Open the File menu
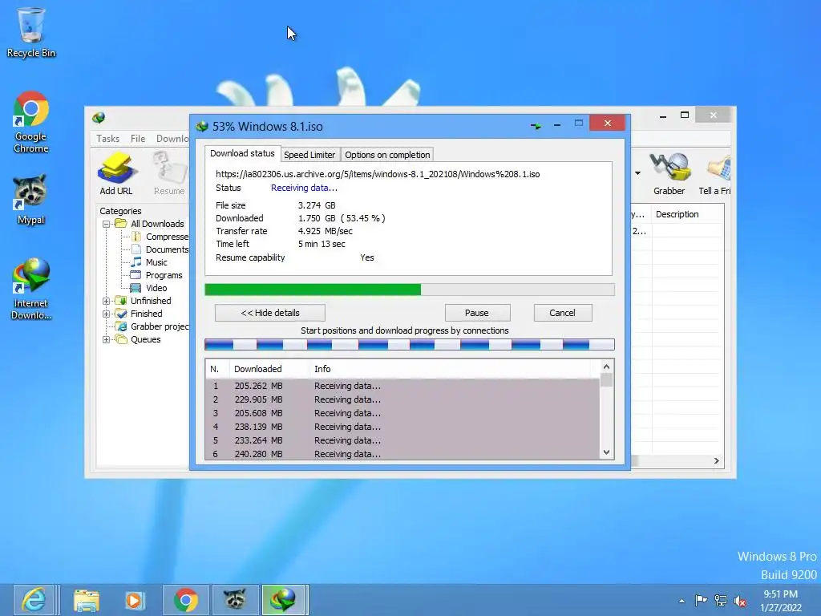This screenshot has width=821, height=616. tap(138, 138)
